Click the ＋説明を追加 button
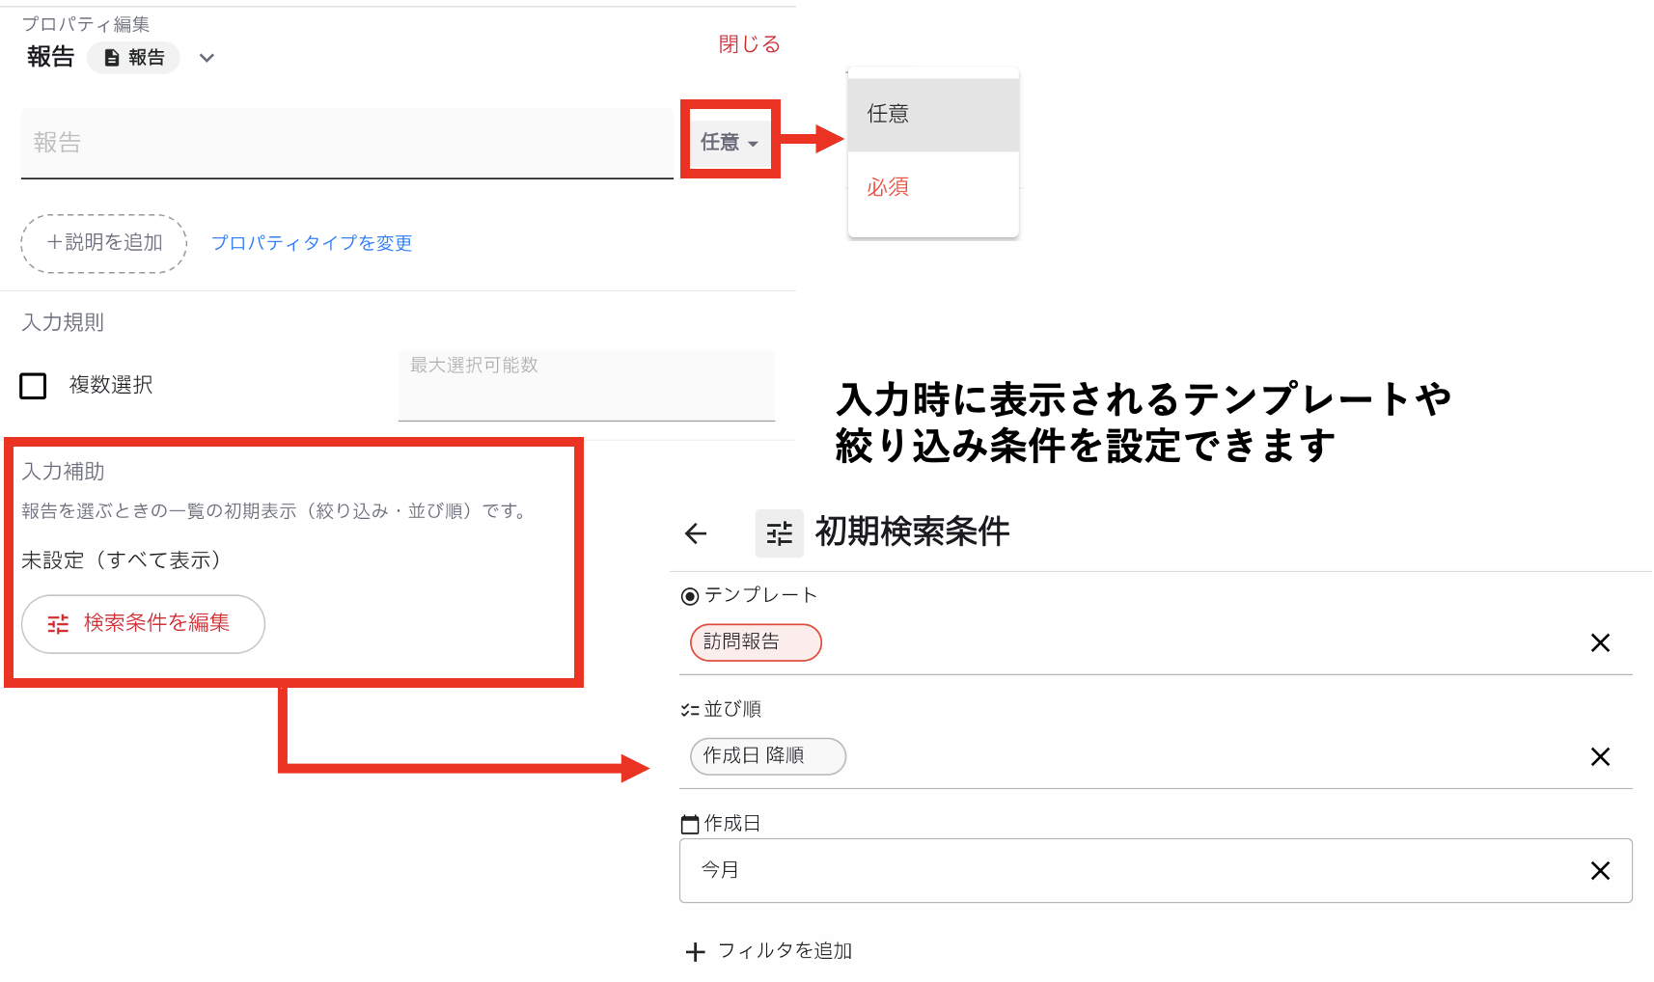This screenshot has height=982, width=1654. pos(104,243)
